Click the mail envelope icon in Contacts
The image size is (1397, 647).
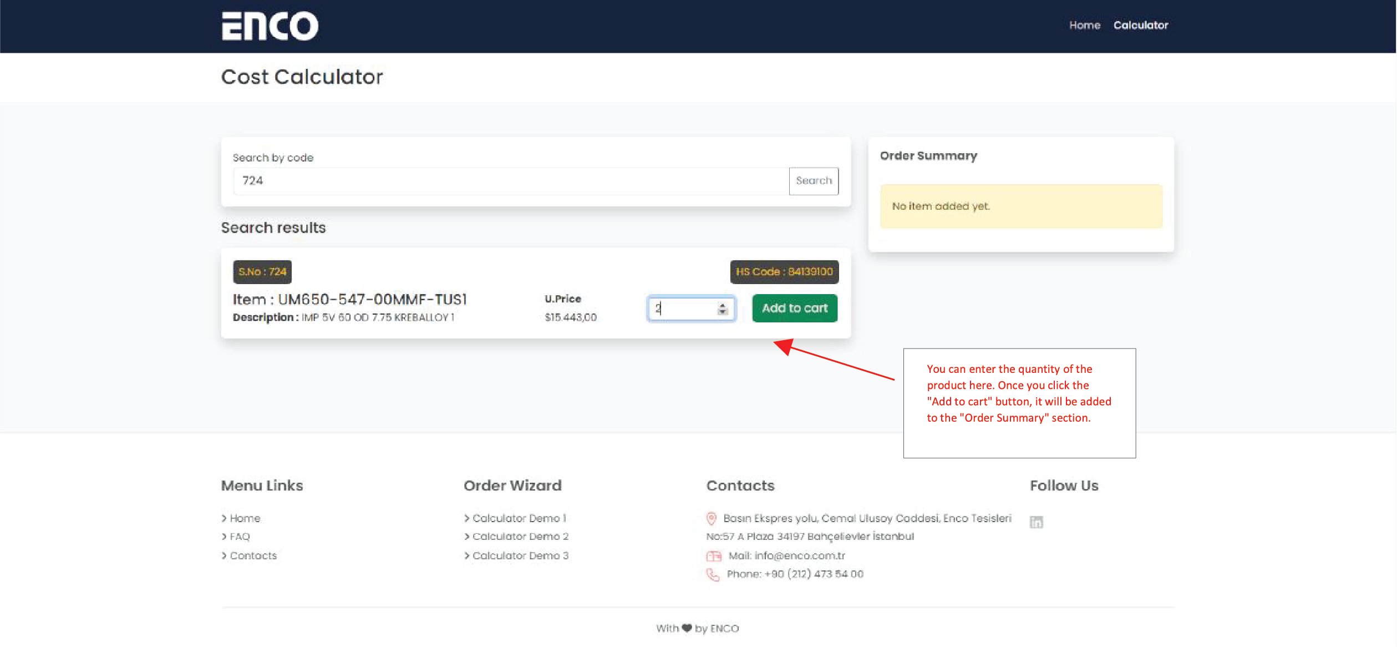pos(713,556)
